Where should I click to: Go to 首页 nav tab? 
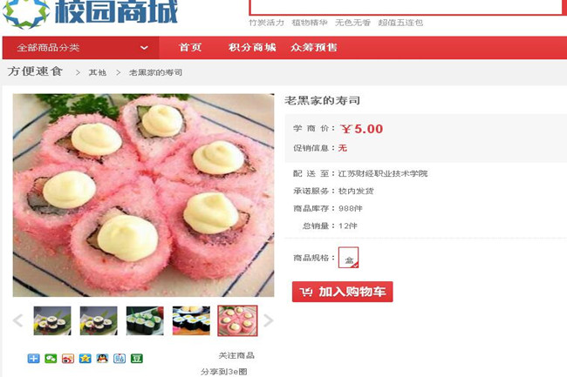pyautogui.click(x=190, y=47)
